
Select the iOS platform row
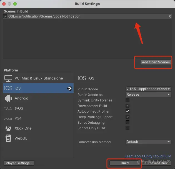pos(38,88)
